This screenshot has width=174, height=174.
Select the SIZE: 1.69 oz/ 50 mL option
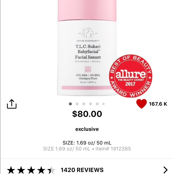click(x=87, y=143)
